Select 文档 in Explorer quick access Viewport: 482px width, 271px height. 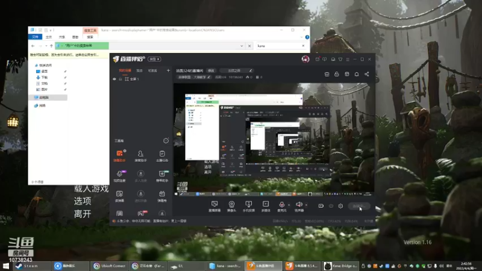pyautogui.click(x=42, y=83)
